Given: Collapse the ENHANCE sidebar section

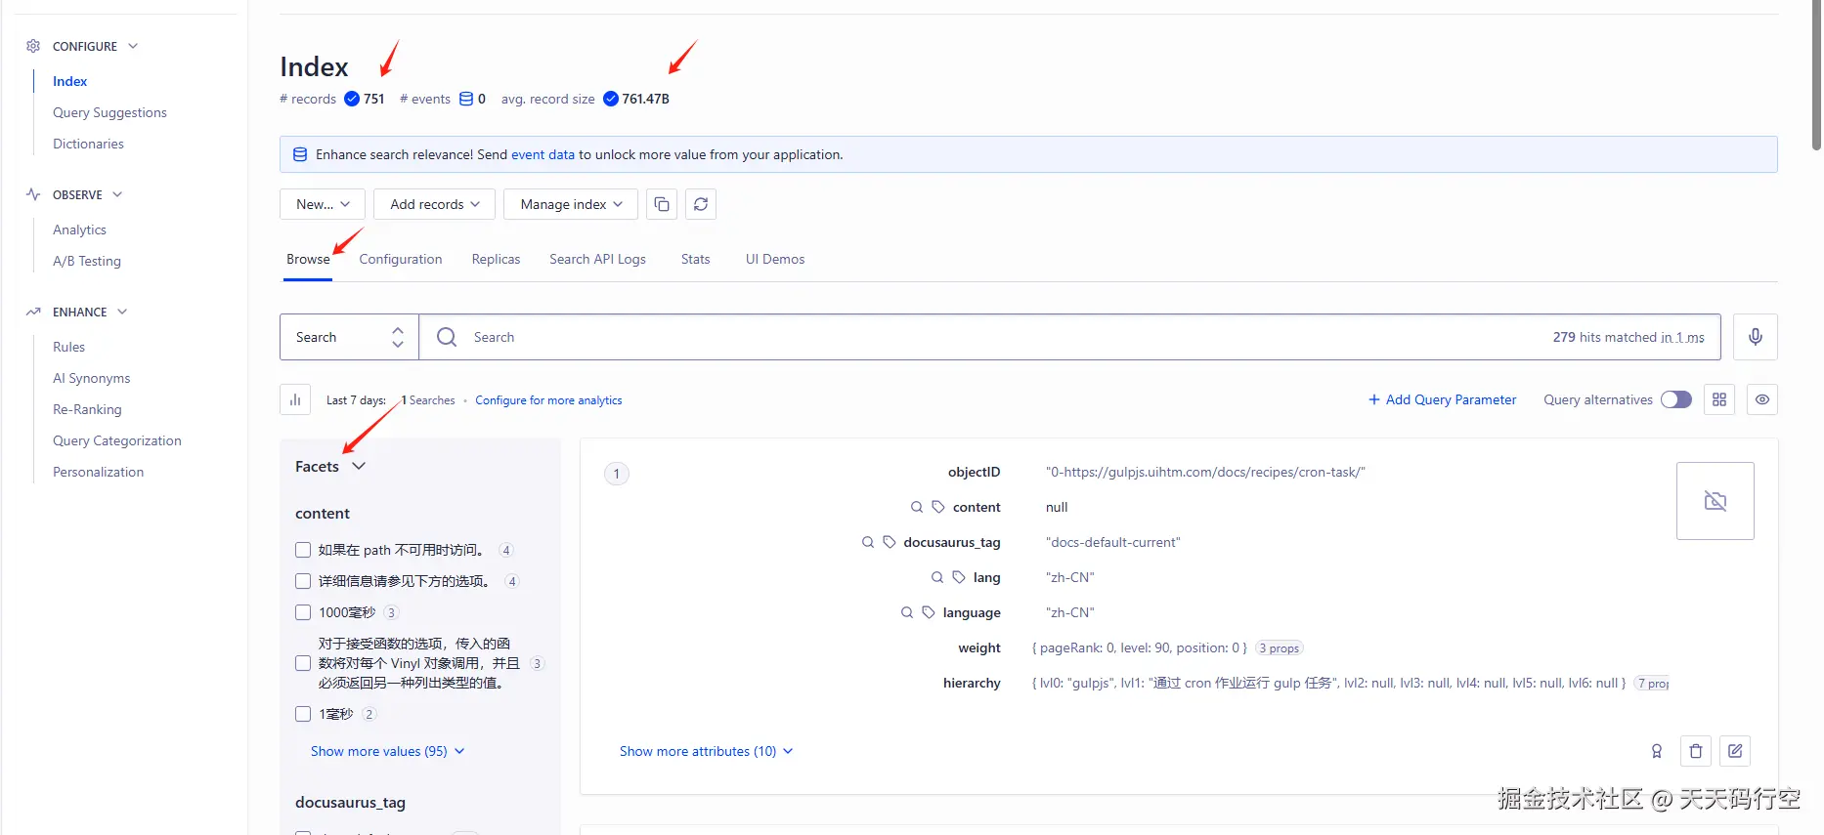Looking at the screenshot, I should 122,312.
